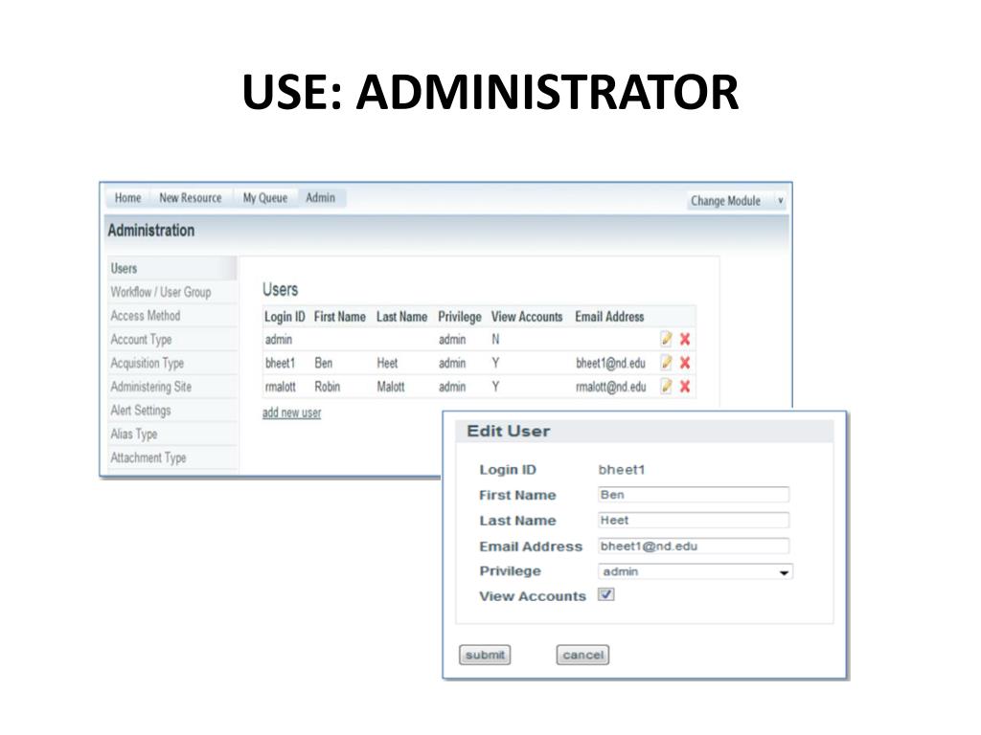Screen dimensions: 981x735
Task: Edit user bheet1 with pencil icon
Action: coord(667,363)
